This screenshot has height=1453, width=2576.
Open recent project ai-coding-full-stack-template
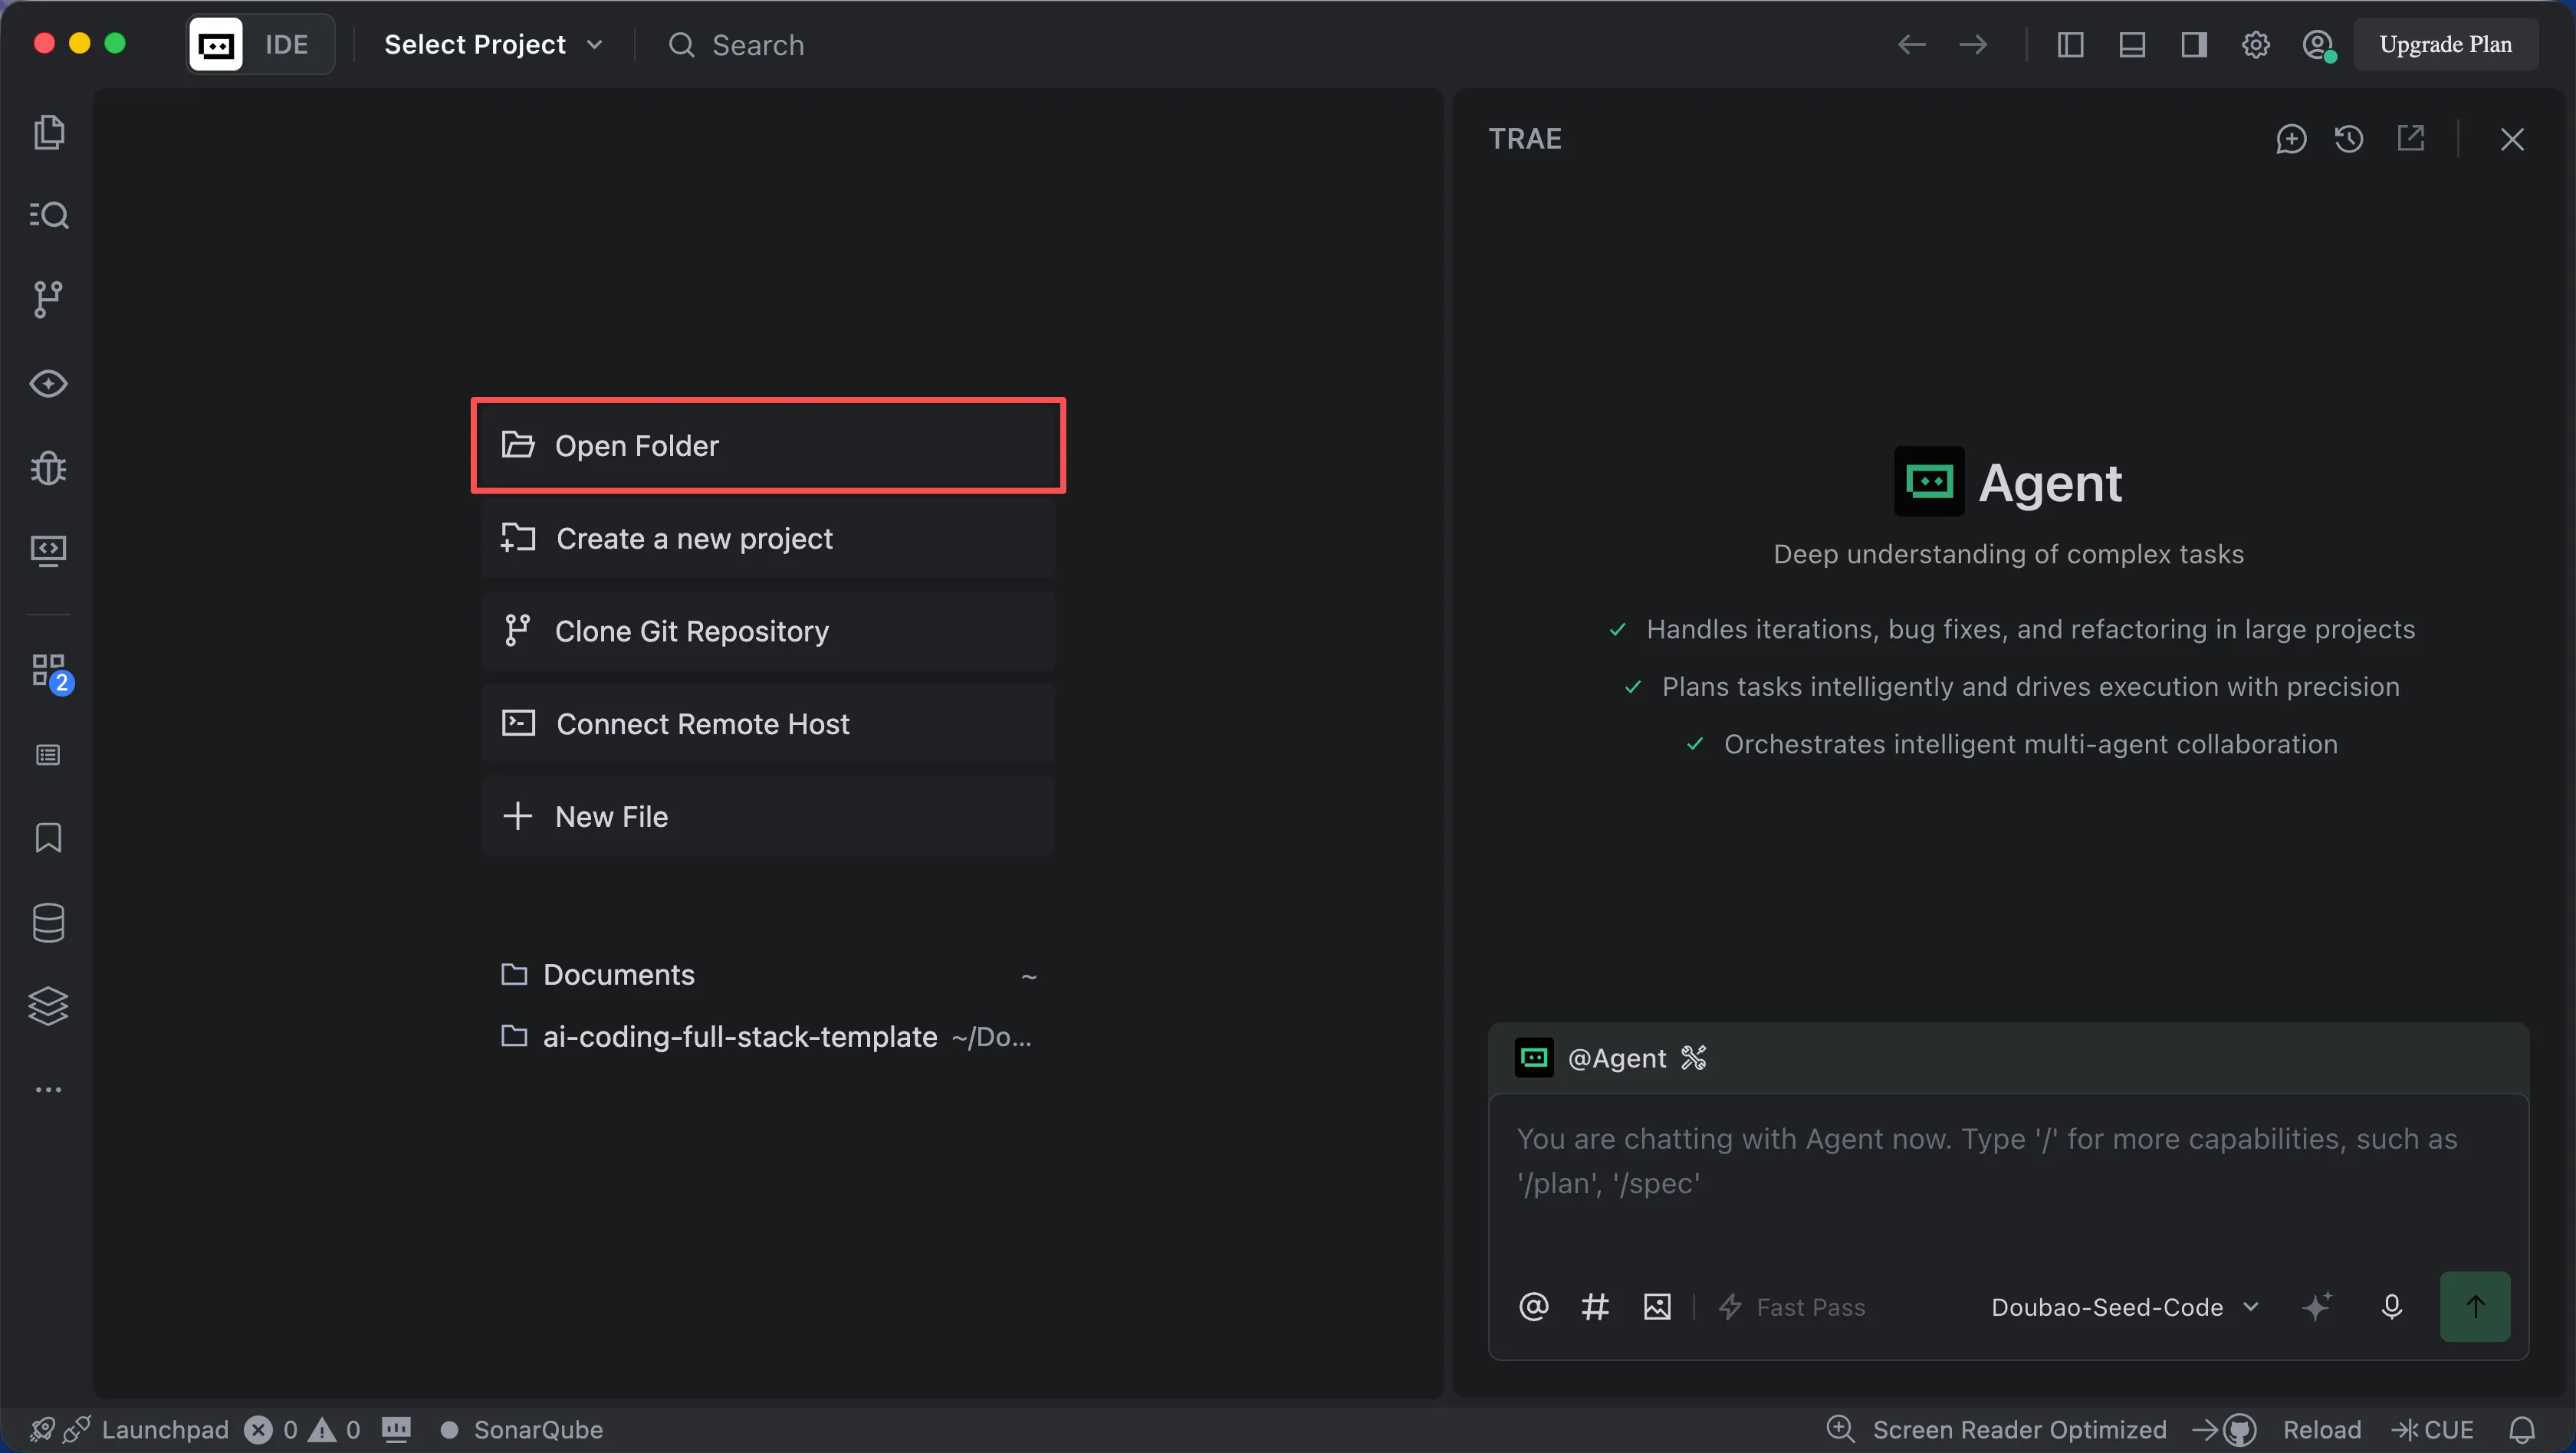click(768, 1036)
